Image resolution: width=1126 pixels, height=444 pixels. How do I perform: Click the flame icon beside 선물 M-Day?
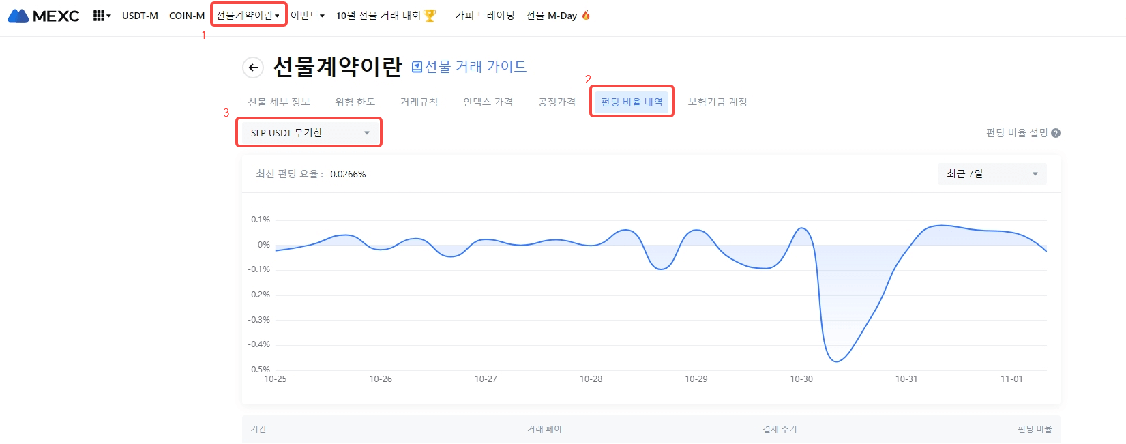[x=586, y=15]
